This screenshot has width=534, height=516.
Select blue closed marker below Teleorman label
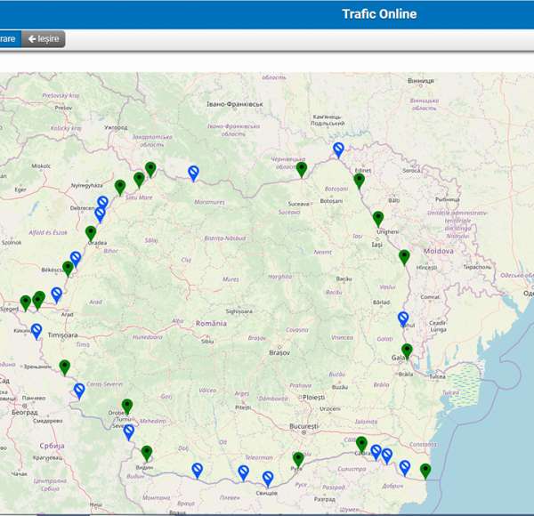(243, 473)
